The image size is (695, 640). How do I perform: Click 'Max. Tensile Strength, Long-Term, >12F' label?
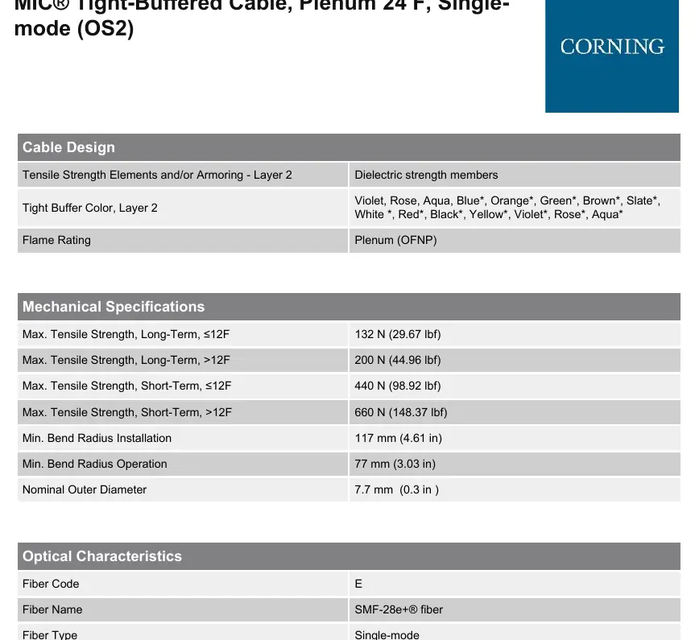tap(126, 360)
